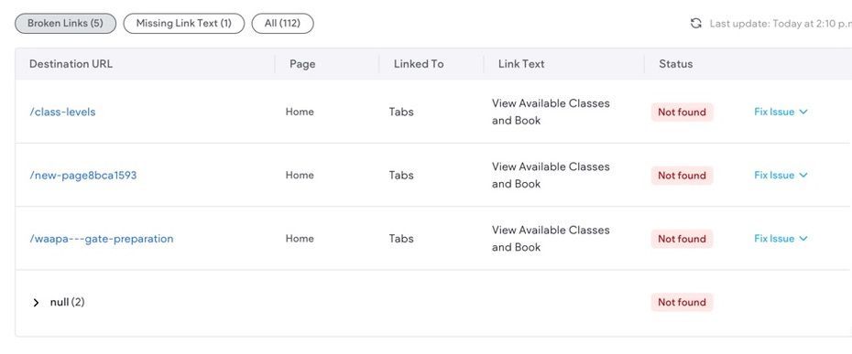Open the /new-page8bca1593 destination link
Screen dimensions: 852x354
(x=83, y=176)
